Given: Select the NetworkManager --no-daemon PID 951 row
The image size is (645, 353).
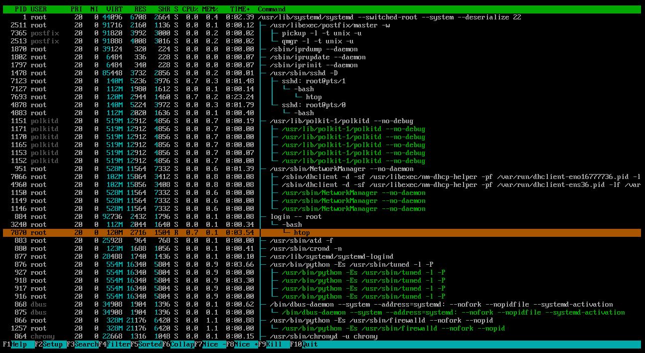Looking at the screenshot, I should click(322, 169).
